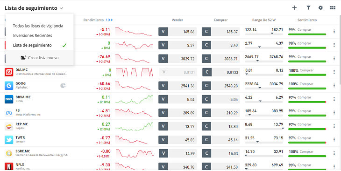Viewport: 341px width, 171px height.
Task: Click the vertical scrollbar of the watchlist
Action: coord(340,50)
